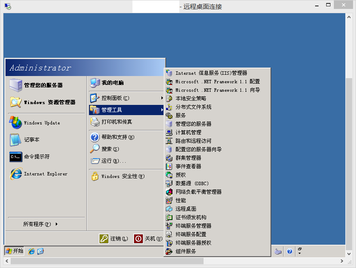Open the 服务 gears icon
This screenshot has height=268, width=356.
pyautogui.click(x=169, y=116)
